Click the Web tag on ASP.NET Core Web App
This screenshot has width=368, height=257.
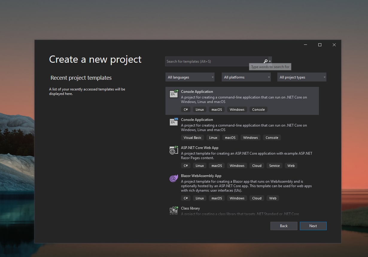(291, 165)
